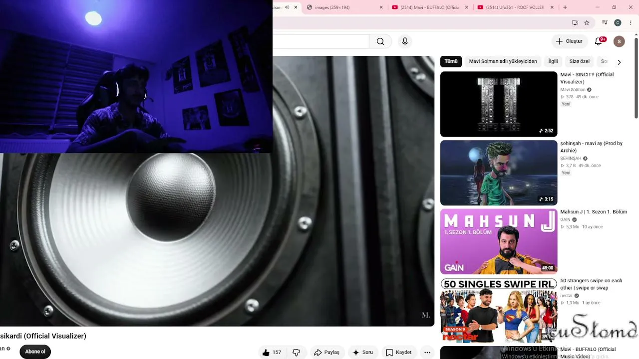This screenshot has height=359, width=639.
Task: Open the Chrome profile avatar
Action: pos(618,22)
